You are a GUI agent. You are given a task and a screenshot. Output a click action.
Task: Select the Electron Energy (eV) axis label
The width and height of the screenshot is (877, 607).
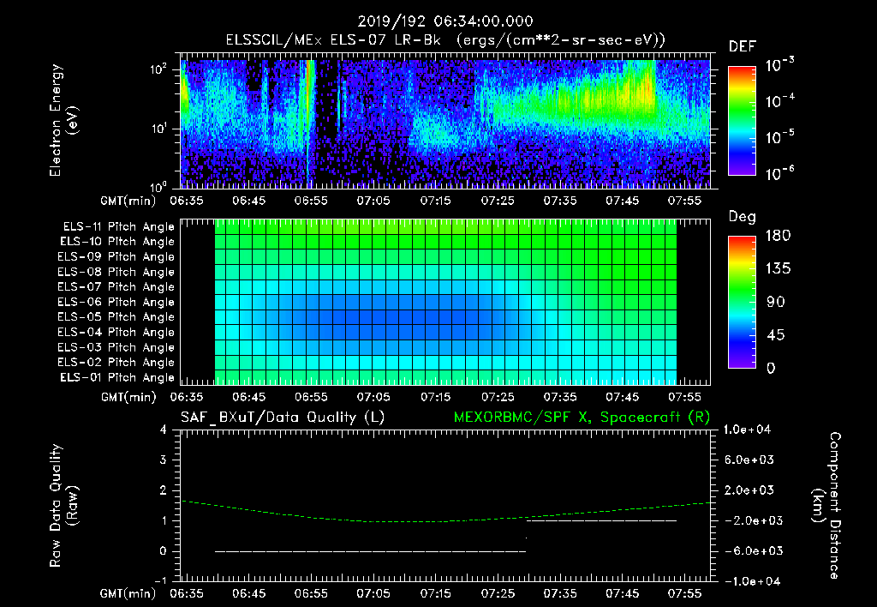[x=63, y=120]
